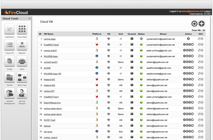Open the centos_boocd VM link
213x140 pixels.
click(50, 138)
